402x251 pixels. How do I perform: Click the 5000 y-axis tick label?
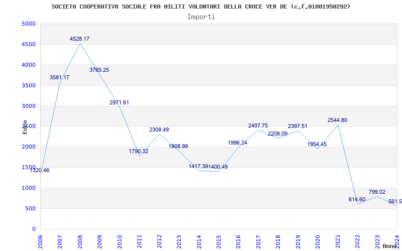click(29, 24)
